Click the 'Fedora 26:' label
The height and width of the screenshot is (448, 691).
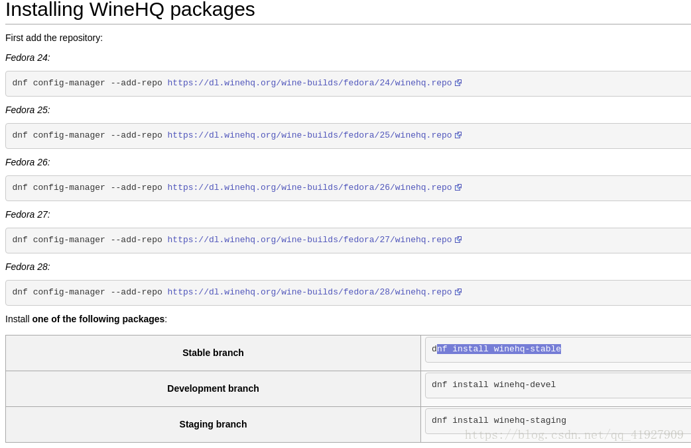[x=28, y=162]
